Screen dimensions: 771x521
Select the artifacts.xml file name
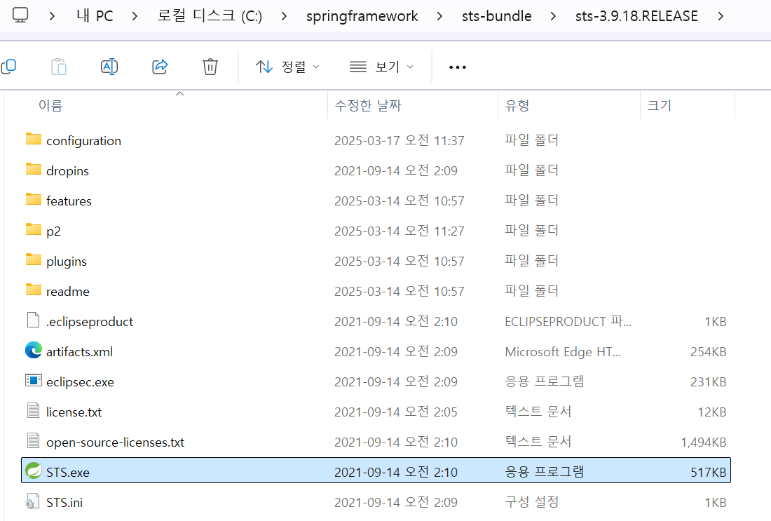79,352
